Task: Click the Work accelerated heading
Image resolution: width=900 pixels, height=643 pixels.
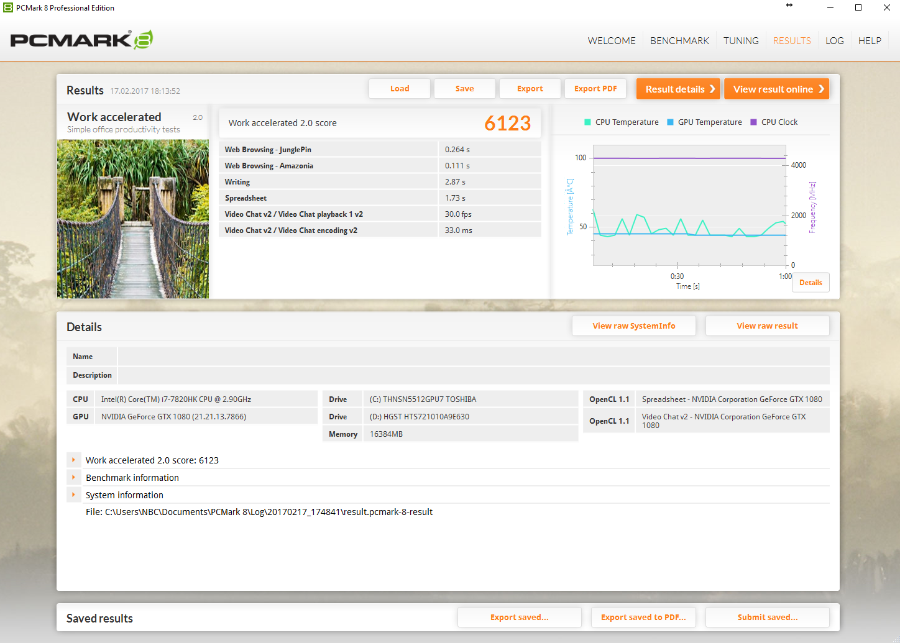Action: pos(114,117)
